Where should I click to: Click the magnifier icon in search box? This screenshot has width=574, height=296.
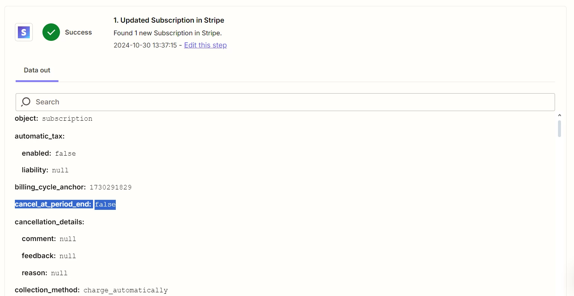point(26,102)
